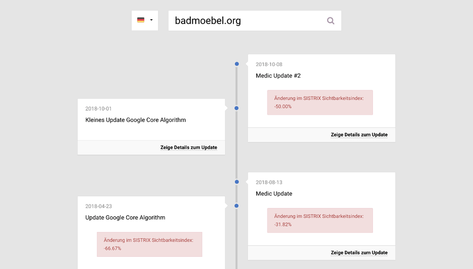Image resolution: width=473 pixels, height=269 pixels.
Task: Click the Kleines Update Google Core Algorithm title
Action: tap(135, 120)
